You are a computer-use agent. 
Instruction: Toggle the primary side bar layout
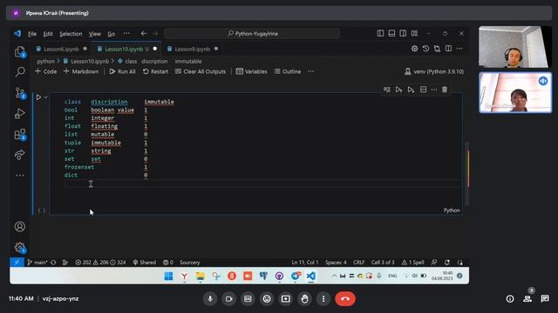pyautogui.click(x=380, y=33)
